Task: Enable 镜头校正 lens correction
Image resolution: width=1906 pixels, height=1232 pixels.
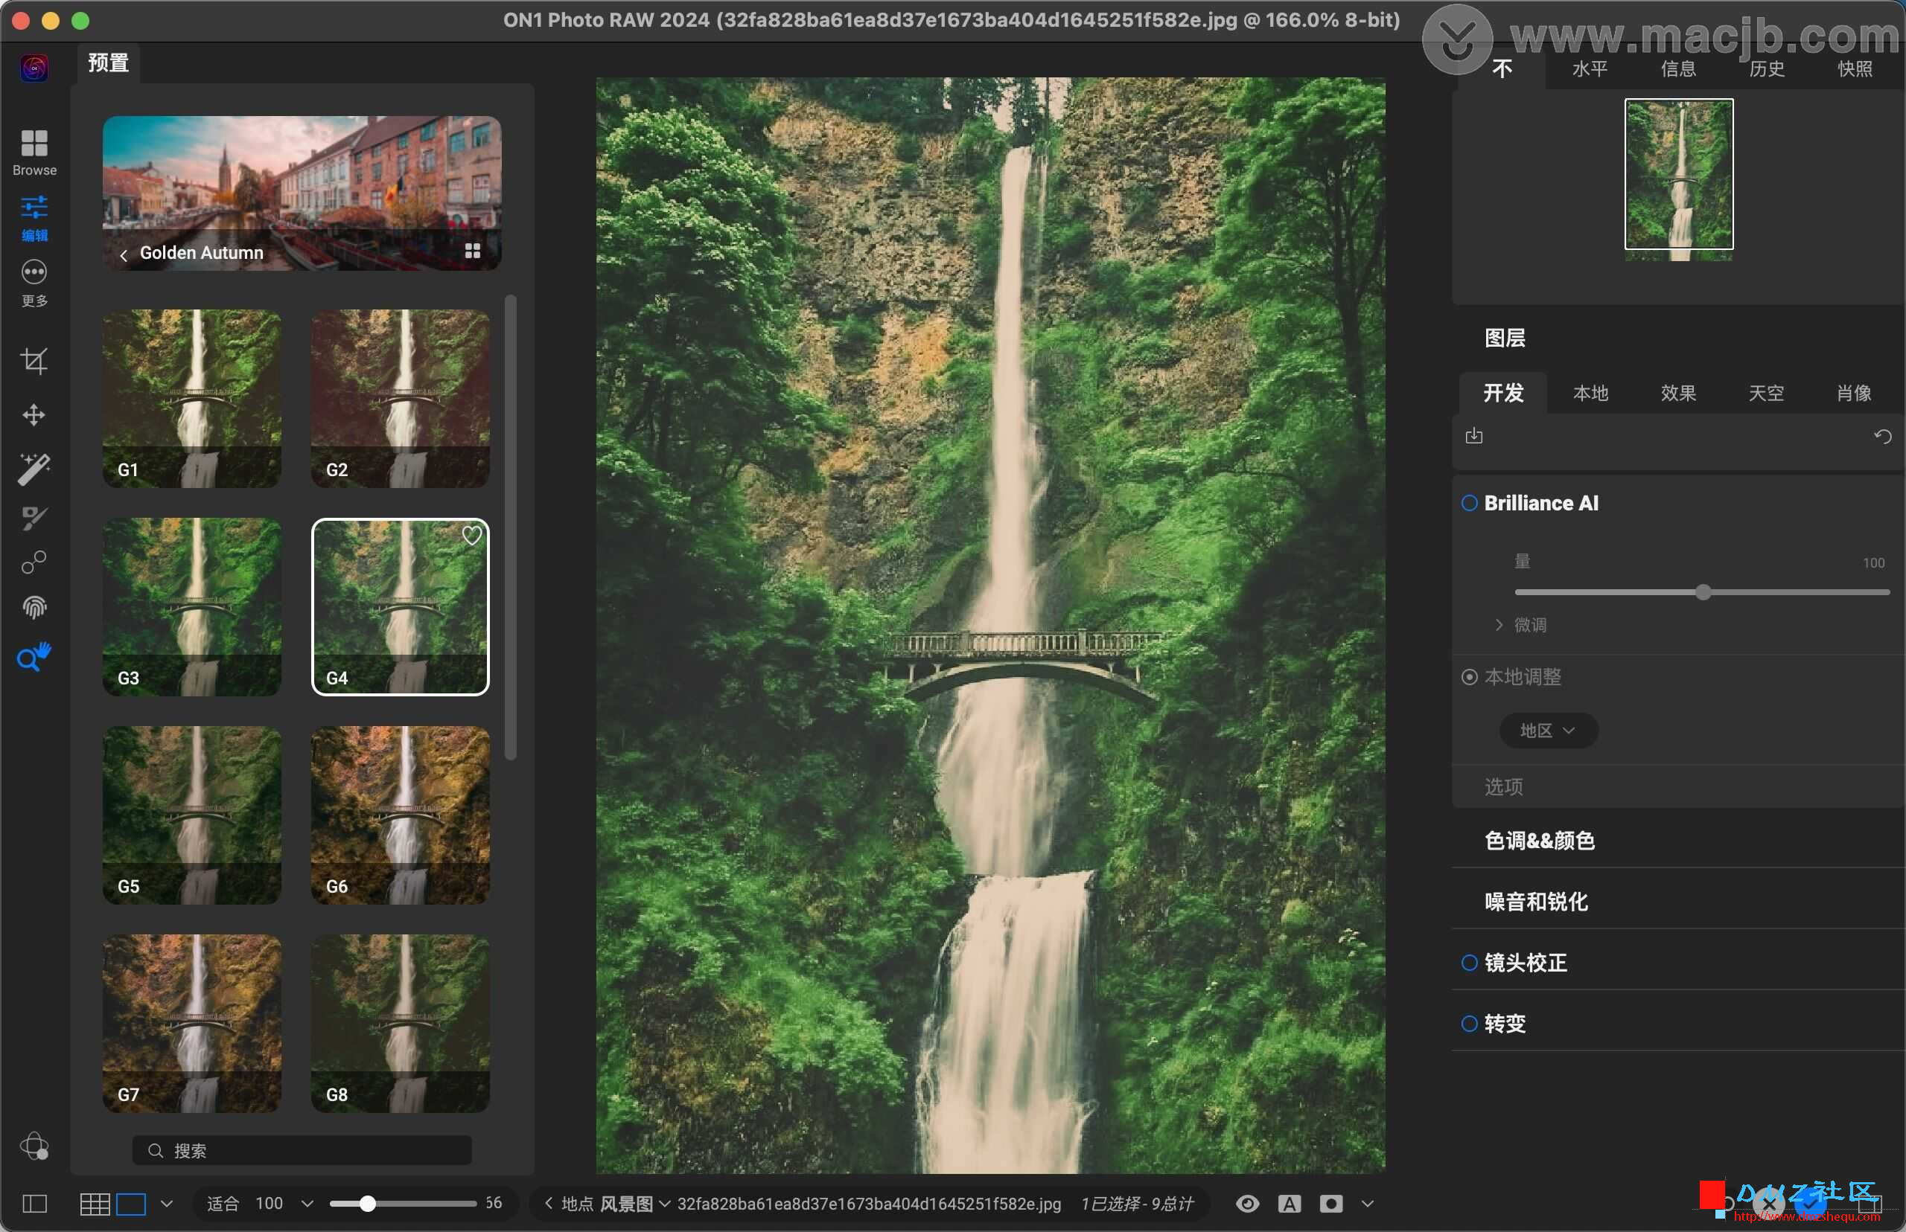Action: (1469, 963)
